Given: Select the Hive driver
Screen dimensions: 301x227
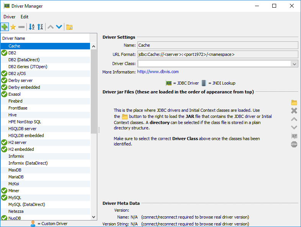Looking at the screenshot, I should 45,115.
